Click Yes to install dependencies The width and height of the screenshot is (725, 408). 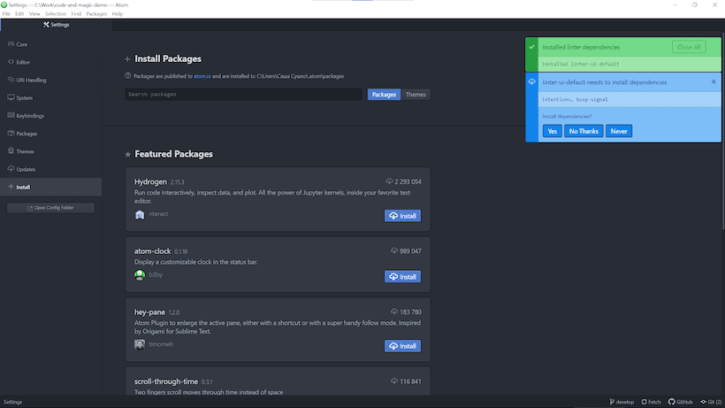(552, 131)
